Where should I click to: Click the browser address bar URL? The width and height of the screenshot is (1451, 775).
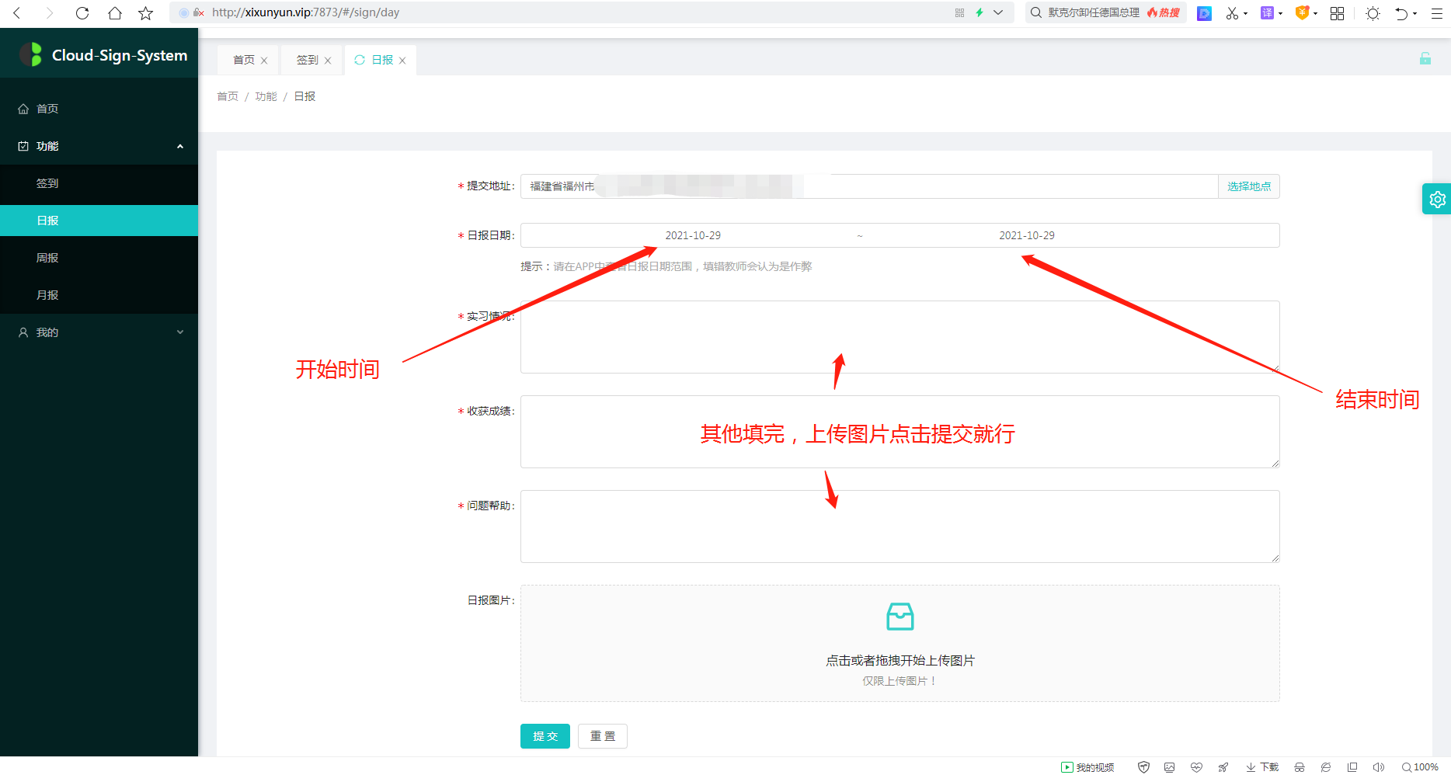pos(306,12)
